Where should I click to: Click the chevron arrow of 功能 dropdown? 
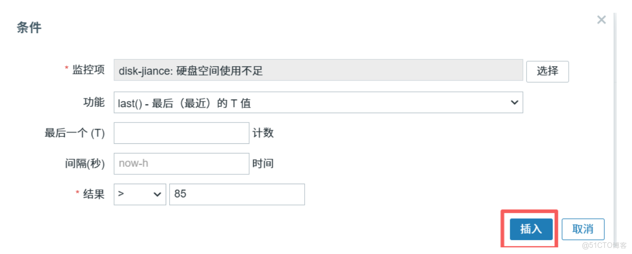pos(514,103)
